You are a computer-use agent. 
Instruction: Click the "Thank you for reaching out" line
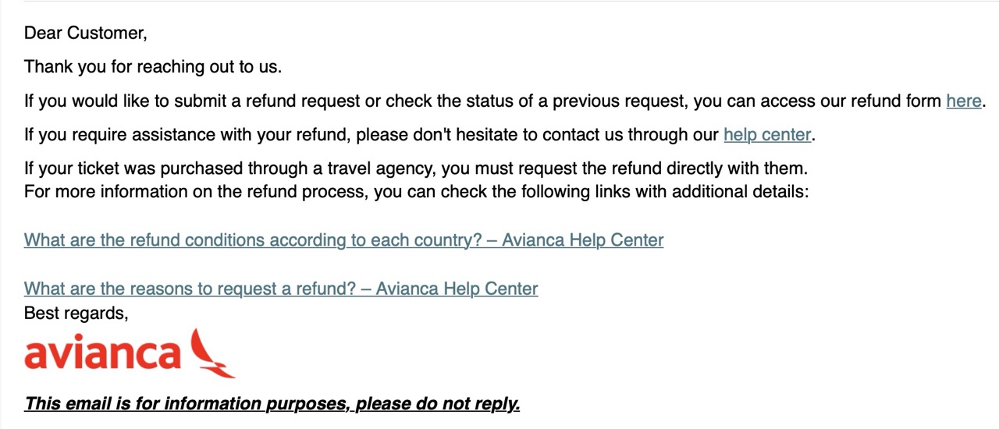point(153,67)
